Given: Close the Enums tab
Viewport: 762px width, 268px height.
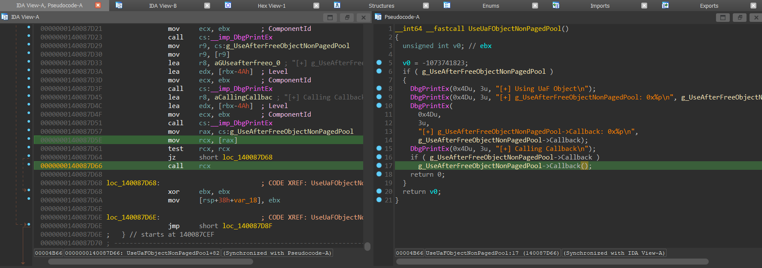Looking at the screenshot, I should point(535,6).
